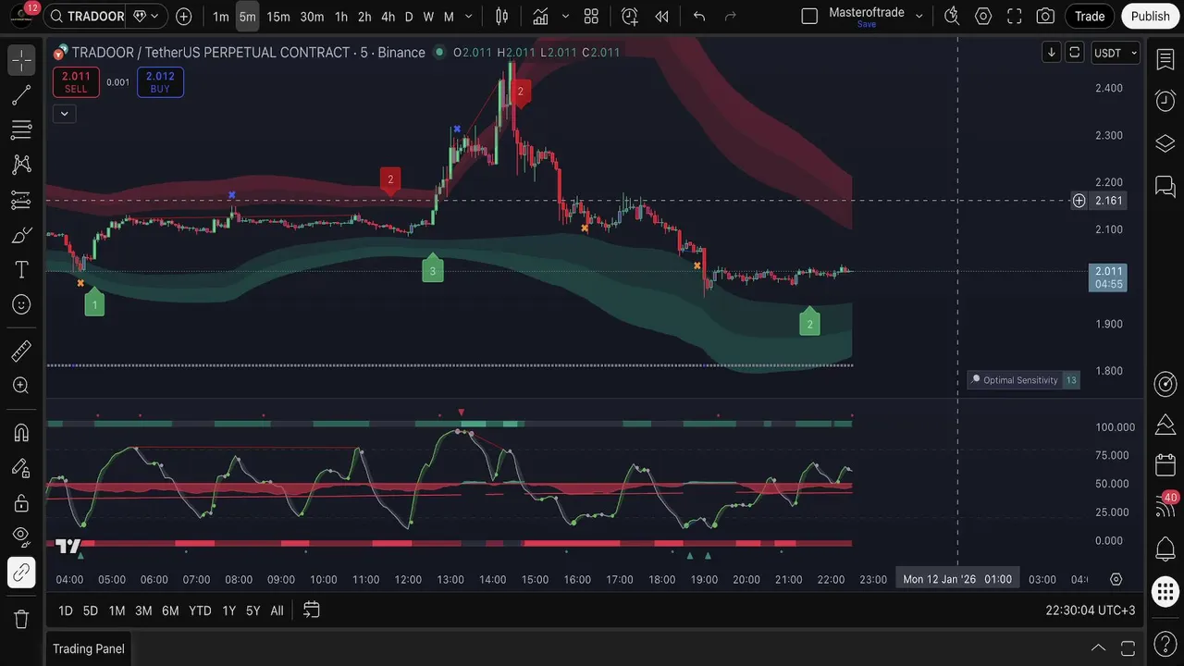Open the forecasting and measurement tools

point(21,200)
